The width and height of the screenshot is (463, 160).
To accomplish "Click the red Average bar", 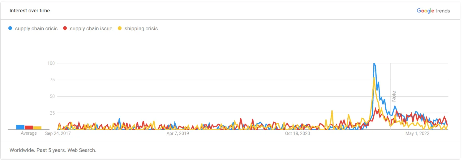I will click(29, 127).
